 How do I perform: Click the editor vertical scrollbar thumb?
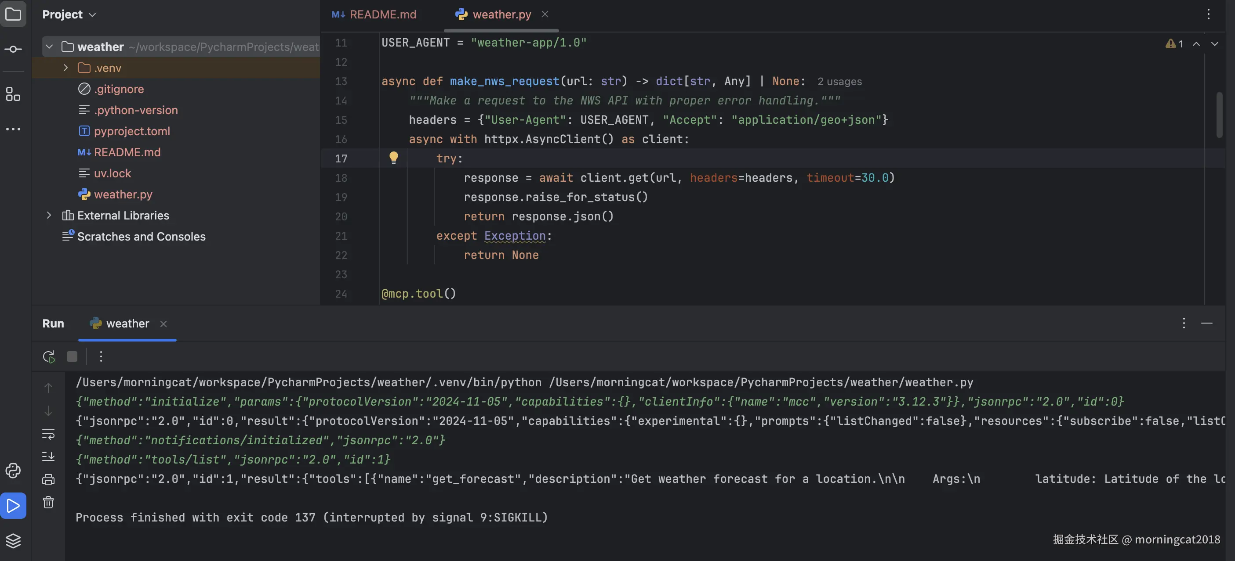pos(1219,115)
